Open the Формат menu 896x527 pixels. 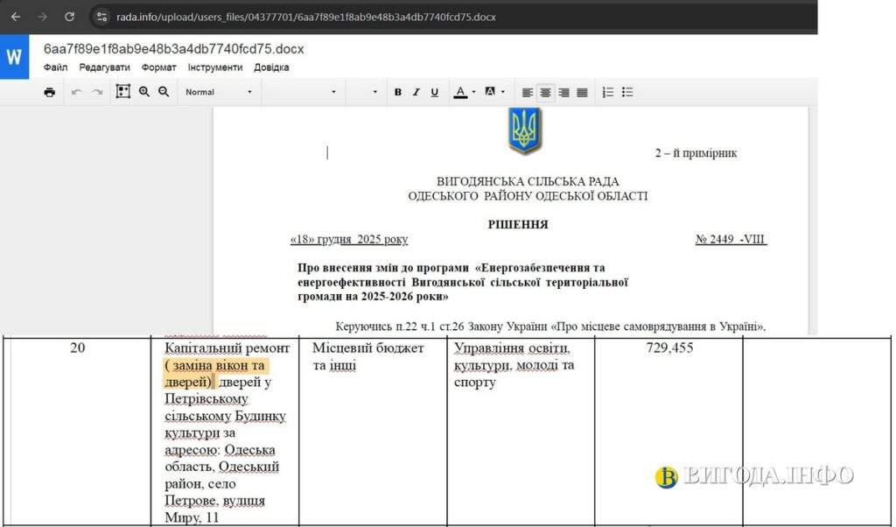pos(158,67)
